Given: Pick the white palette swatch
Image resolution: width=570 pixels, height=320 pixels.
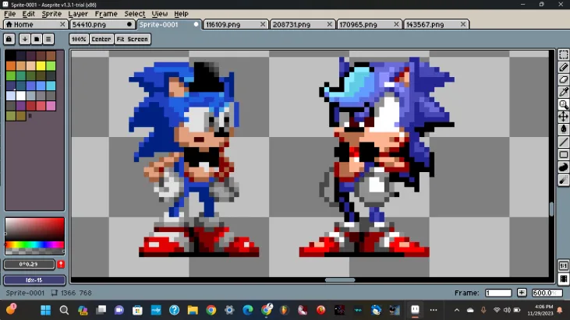Looking at the screenshot, I should (x=21, y=96).
